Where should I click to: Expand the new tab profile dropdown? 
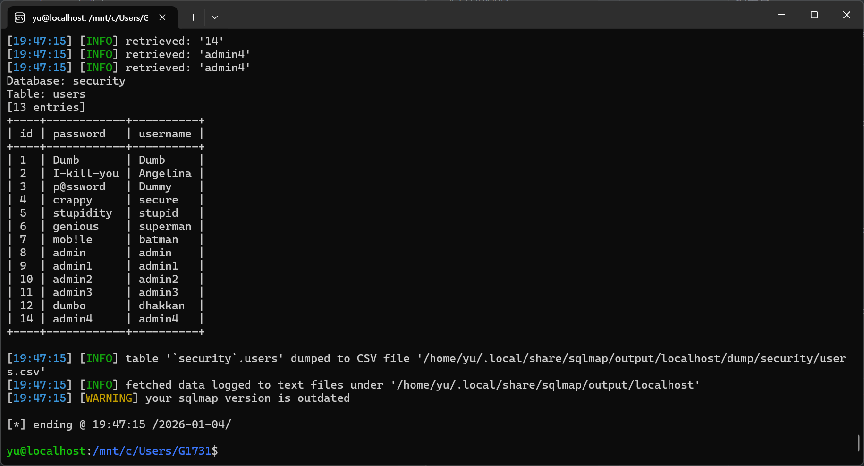[215, 17]
